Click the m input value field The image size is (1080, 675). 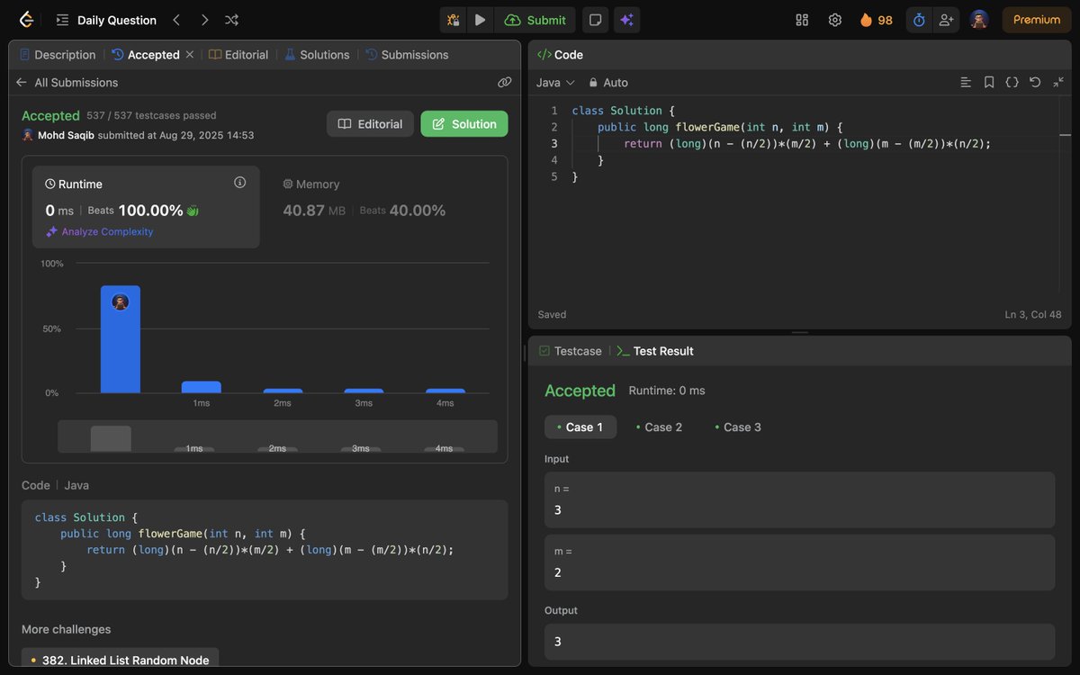click(x=799, y=562)
